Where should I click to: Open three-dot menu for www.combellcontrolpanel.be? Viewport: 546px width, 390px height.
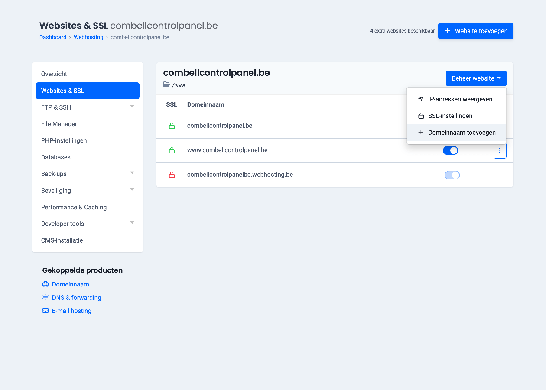pos(500,150)
